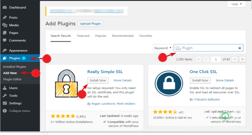Open the Plugin Editor submenu item
Image resolution: width=252 pixels, height=135 pixels.
[12, 79]
